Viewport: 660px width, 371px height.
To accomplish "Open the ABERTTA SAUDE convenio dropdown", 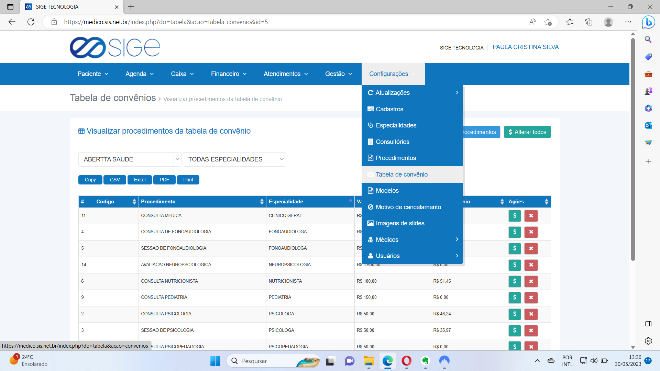I will tap(130, 159).
